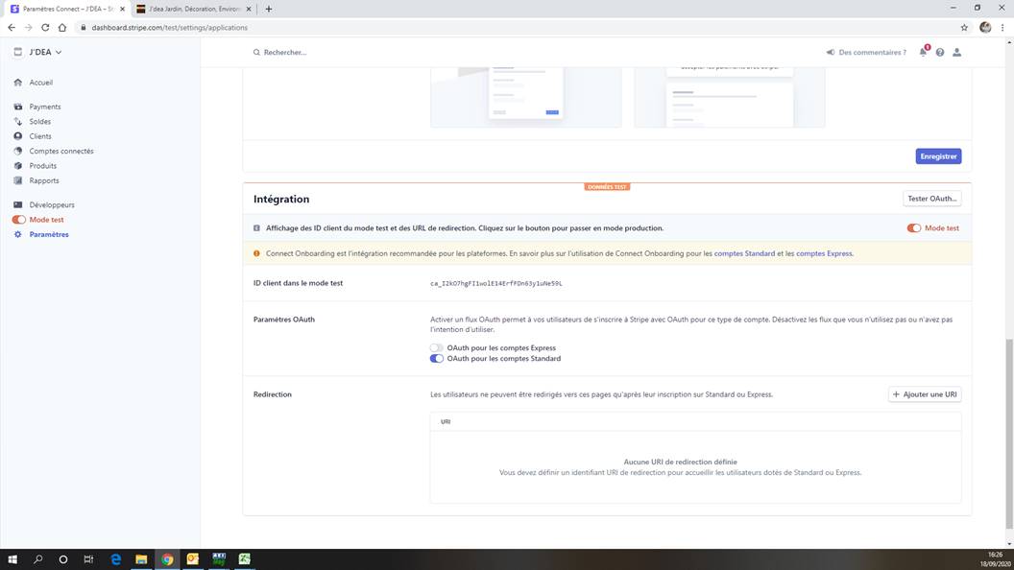Image resolution: width=1014 pixels, height=570 pixels.
Task: Close the J'dea Jardin tab
Action: [x=249, y=9]
